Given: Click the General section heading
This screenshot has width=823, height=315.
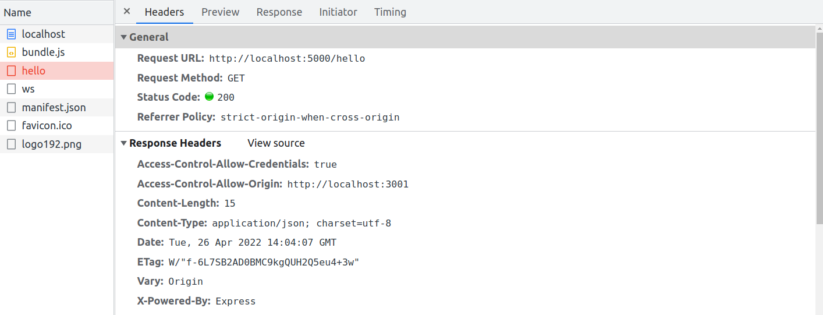Looking at the screenshot, I should pyautogui.click(x=149, y=37).
